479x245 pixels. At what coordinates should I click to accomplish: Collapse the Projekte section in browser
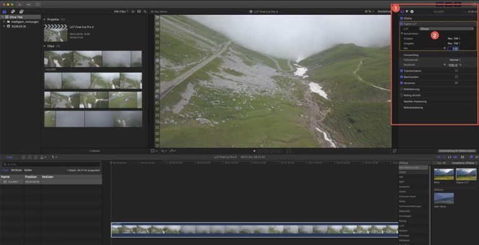tap(44, 19)
